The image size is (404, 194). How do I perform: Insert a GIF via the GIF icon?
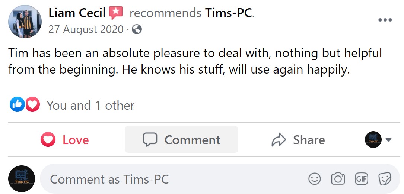(x=361, y=179)
